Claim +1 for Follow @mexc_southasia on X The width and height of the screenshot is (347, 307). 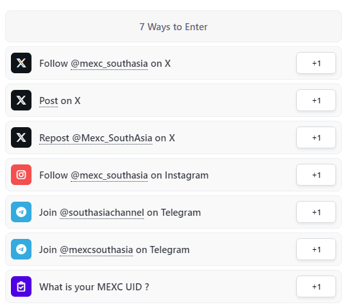coord(316,63)
